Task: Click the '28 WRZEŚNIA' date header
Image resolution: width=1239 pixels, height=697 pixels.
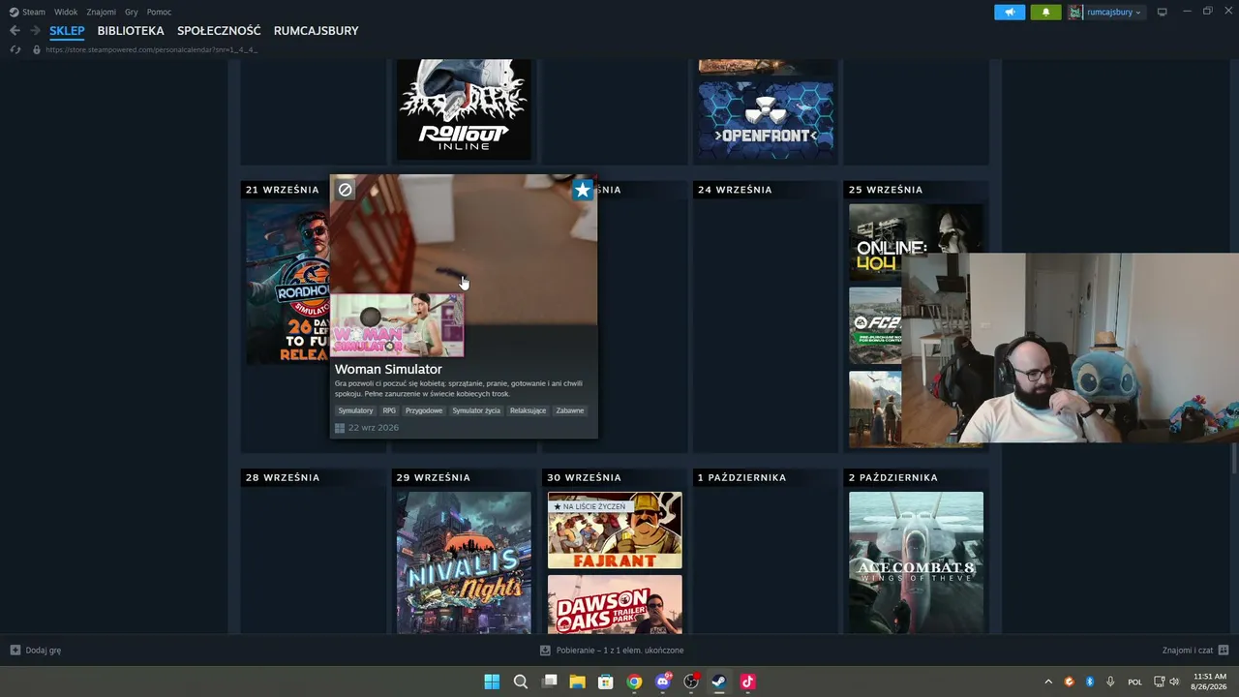Action: [x=283, y=477]
